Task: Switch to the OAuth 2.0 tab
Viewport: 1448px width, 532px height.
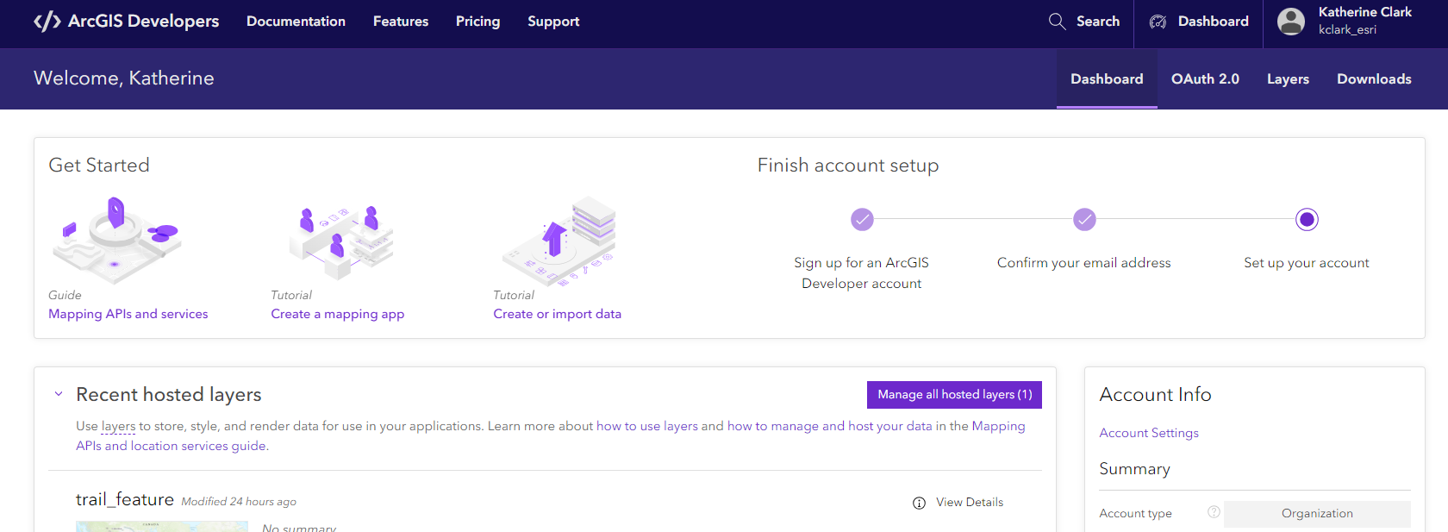Action: point(1205,79)
